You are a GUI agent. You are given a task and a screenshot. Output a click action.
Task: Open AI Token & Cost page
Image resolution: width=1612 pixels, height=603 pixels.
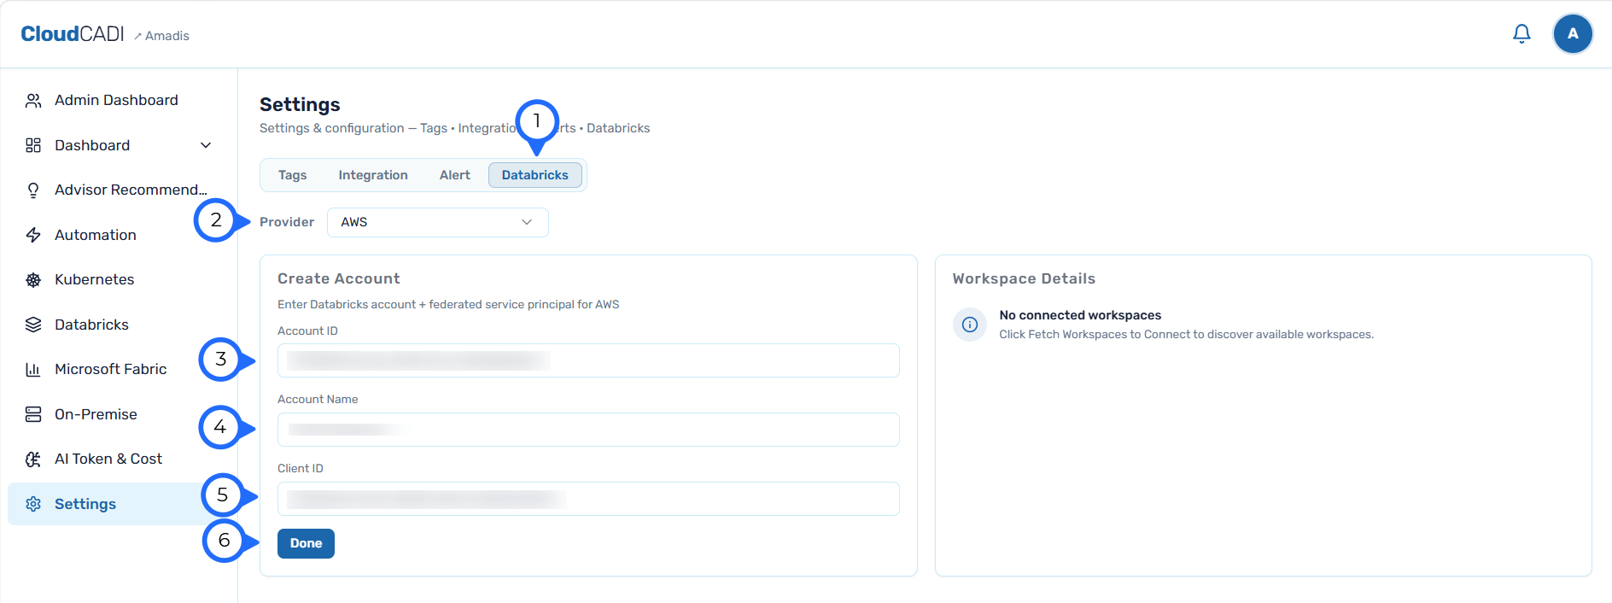(108, 460)
